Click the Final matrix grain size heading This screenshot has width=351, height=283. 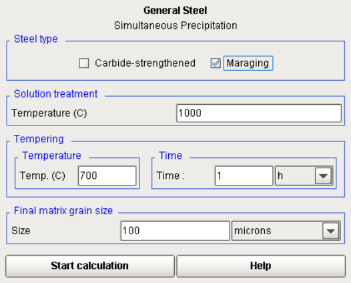(63, 211)
